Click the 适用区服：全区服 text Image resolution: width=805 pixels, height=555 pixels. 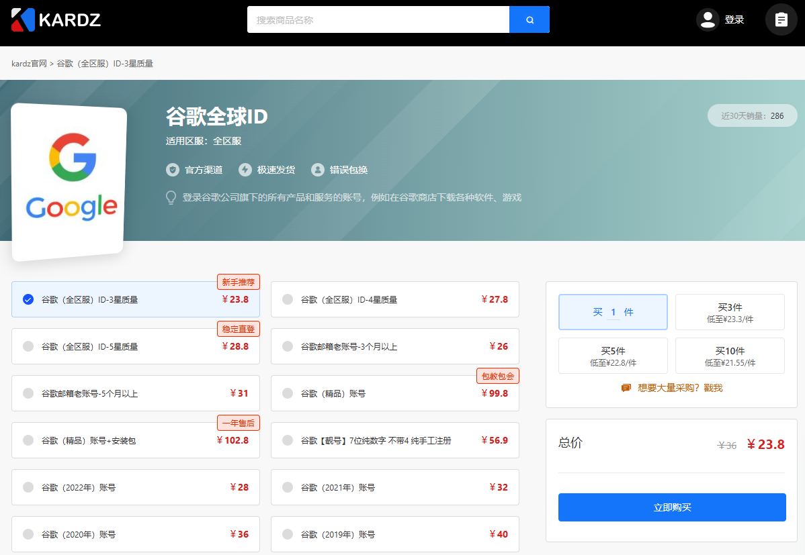pyautogui.click(x=204, y=141)
